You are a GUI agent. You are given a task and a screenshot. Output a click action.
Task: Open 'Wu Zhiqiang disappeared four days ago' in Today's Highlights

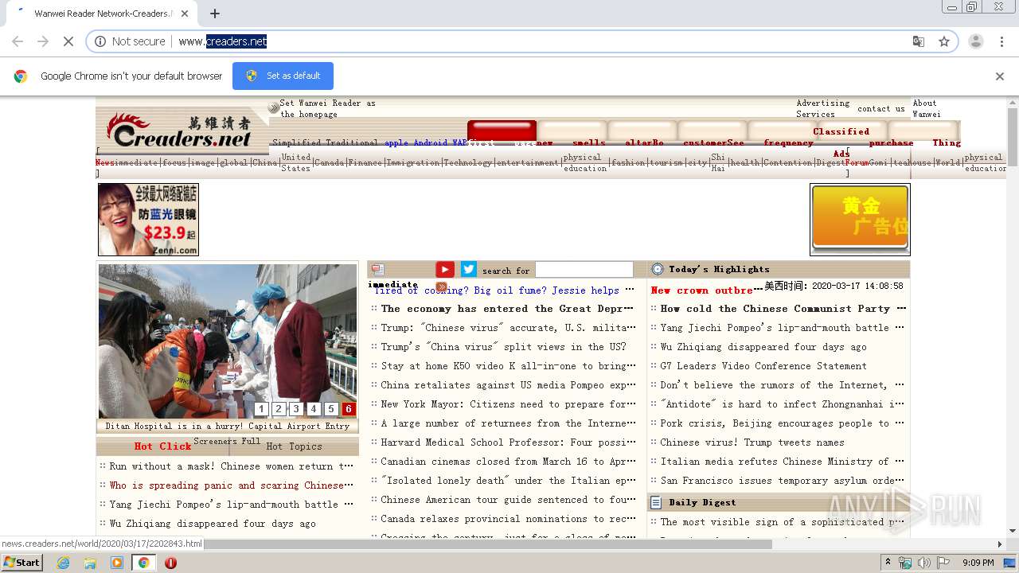[x=763, y=347]
